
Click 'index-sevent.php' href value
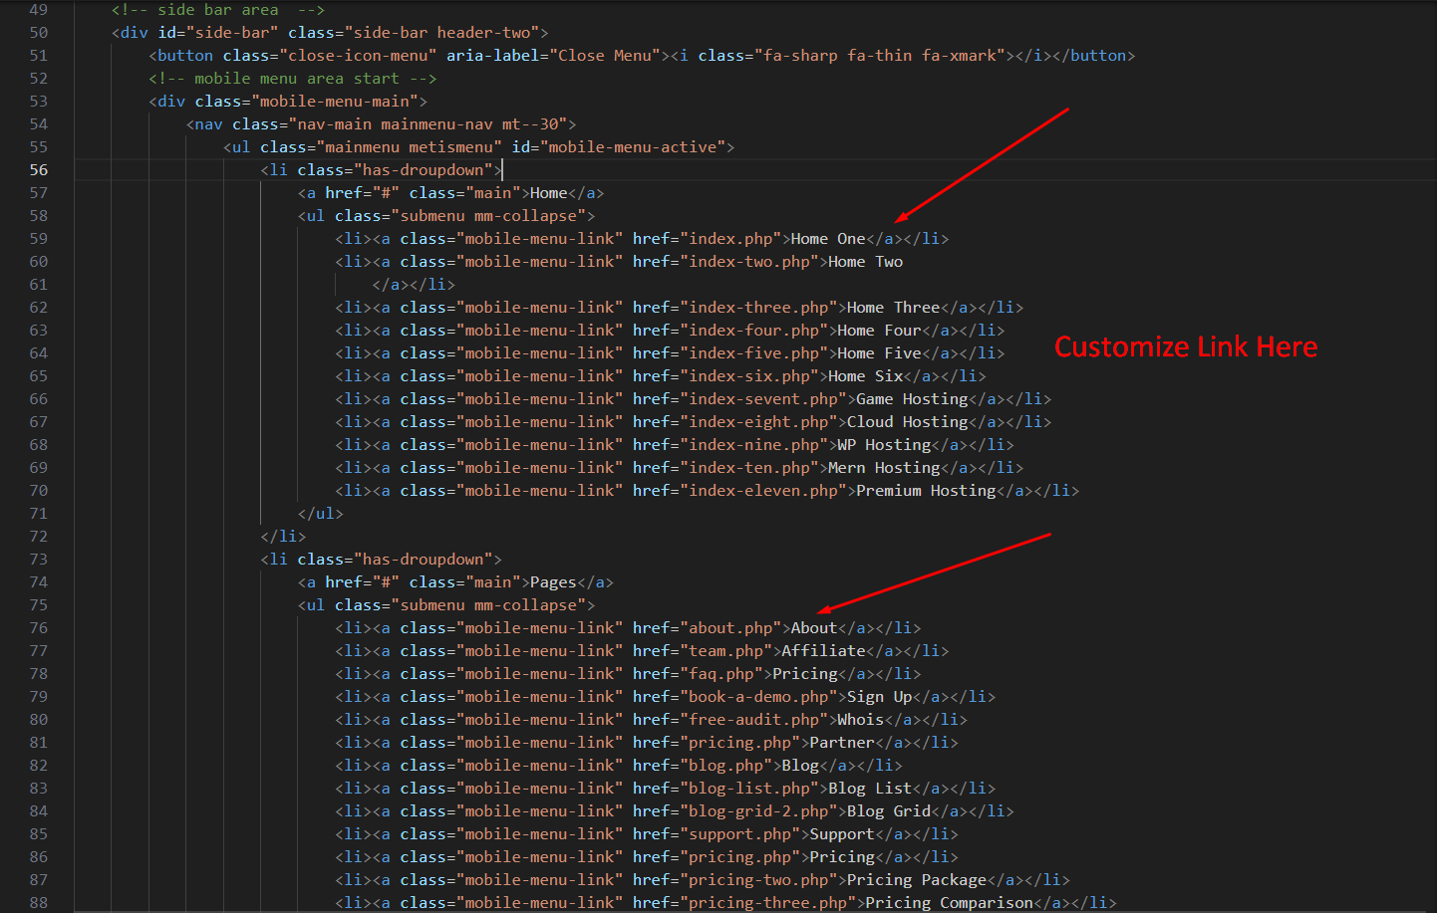(763, 399)
